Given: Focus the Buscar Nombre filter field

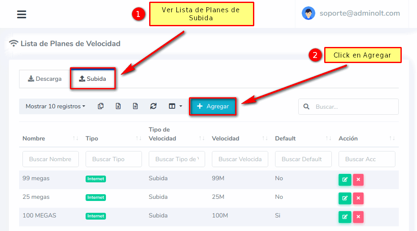Looking at the screenshot, I should click(x=50, y=159).
